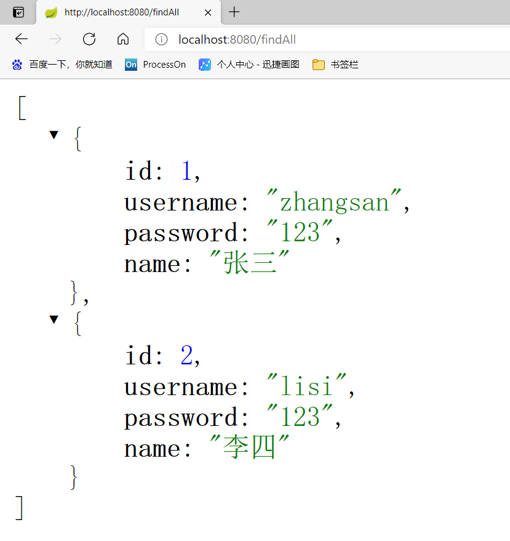The height and width of the screenshot is (541, 510).
Task: Select the localhost:8080/findAll browser tab
Action: point(129,12)
